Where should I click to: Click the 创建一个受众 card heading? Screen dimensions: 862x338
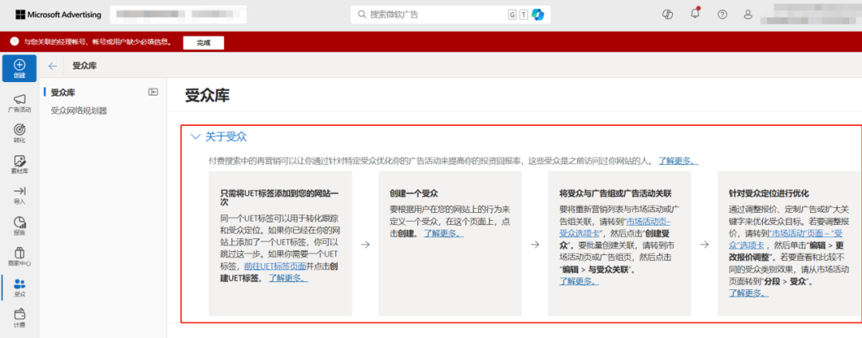[x=413, y=194]
